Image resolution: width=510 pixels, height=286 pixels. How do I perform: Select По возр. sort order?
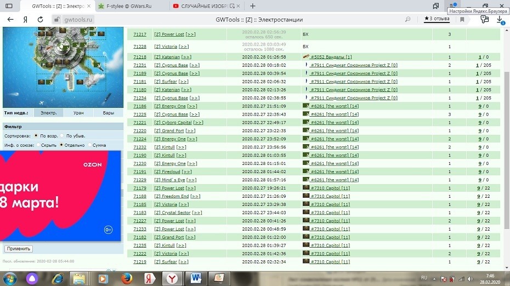point(36,136)
